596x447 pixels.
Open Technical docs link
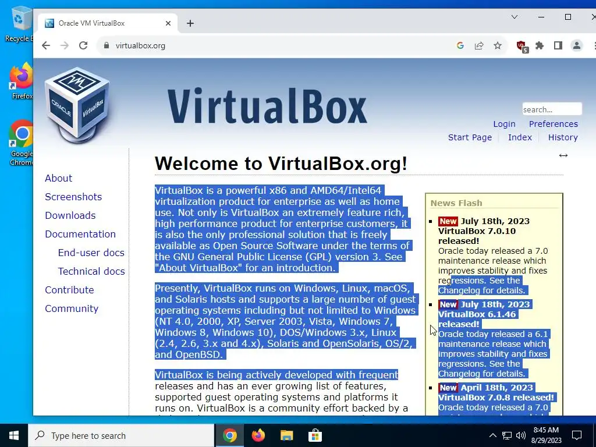pos(91,271)
